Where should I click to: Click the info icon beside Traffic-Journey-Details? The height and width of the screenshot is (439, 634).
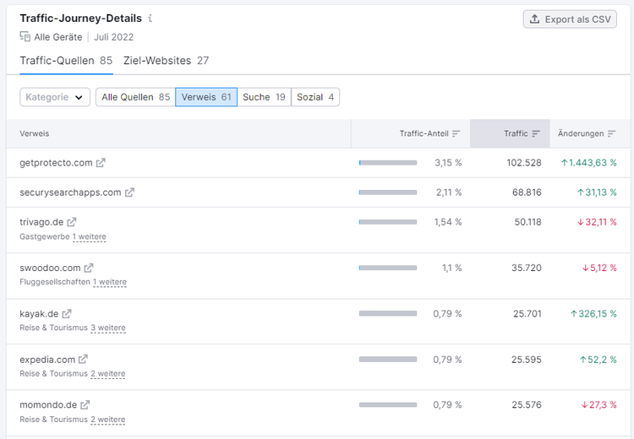click(x=150, y=19)
